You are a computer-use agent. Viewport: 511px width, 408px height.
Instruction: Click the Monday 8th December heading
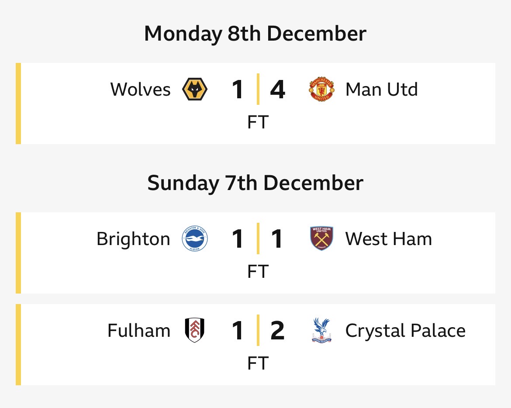255,34
